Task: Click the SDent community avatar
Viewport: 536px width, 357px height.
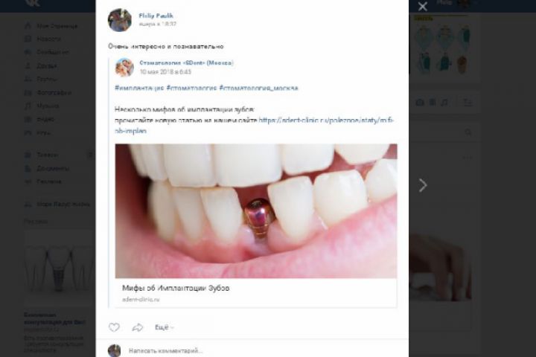Action: pos(124,67)
